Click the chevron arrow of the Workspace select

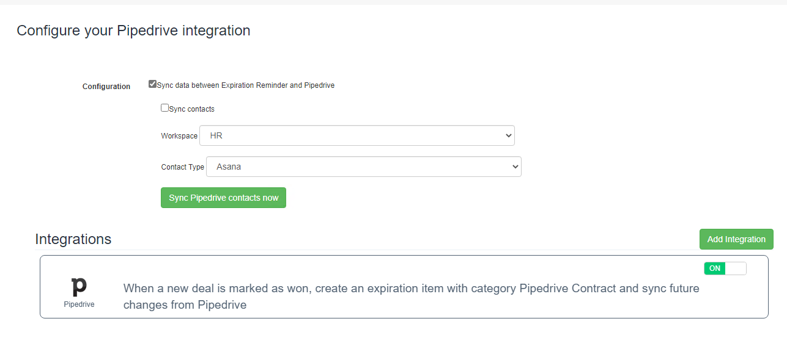509,135
